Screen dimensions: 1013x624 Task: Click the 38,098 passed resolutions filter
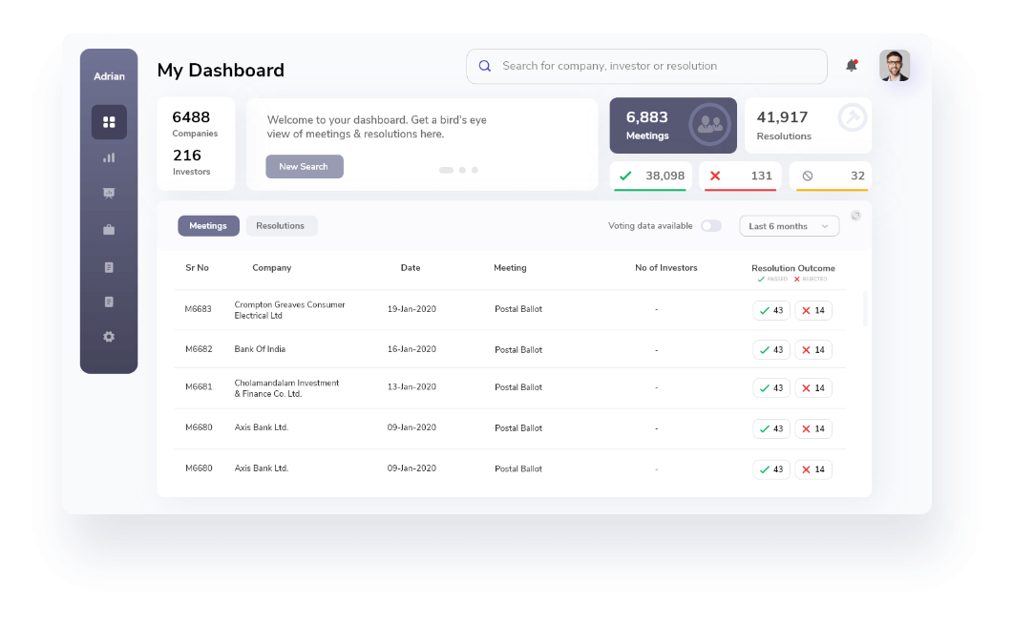click(x=650, y=177)
